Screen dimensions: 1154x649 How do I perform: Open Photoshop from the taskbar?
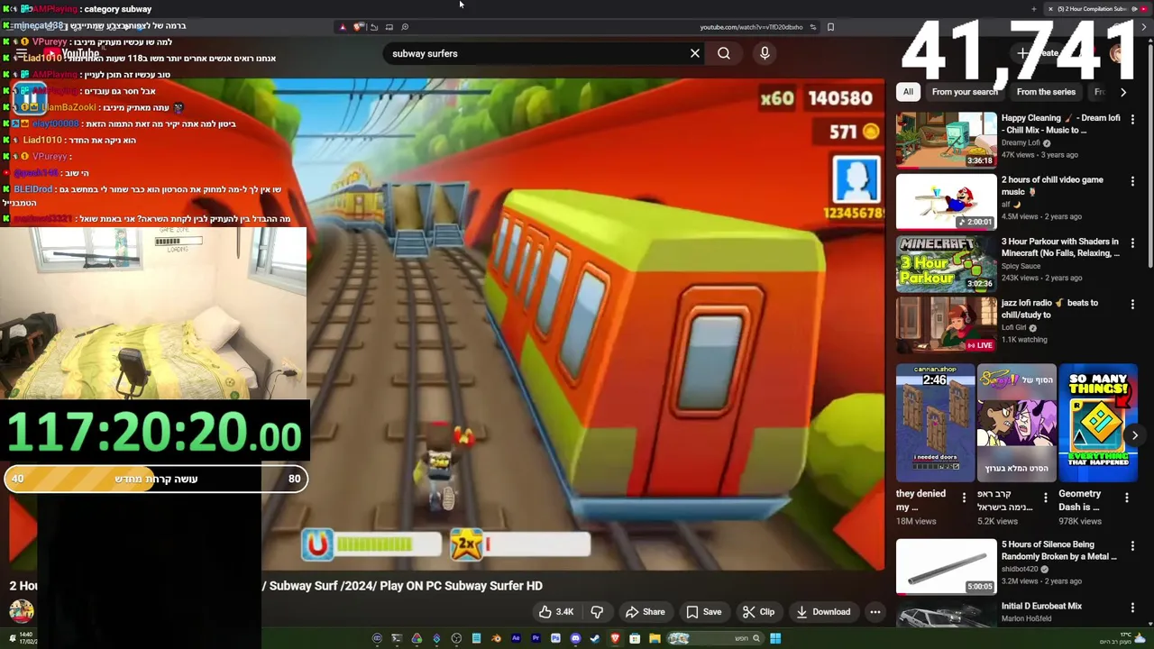(555, 638)
